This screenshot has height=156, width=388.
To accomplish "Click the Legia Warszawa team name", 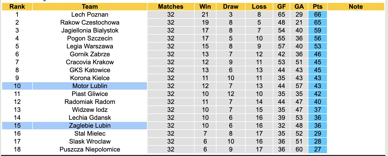I will point(90,46).
